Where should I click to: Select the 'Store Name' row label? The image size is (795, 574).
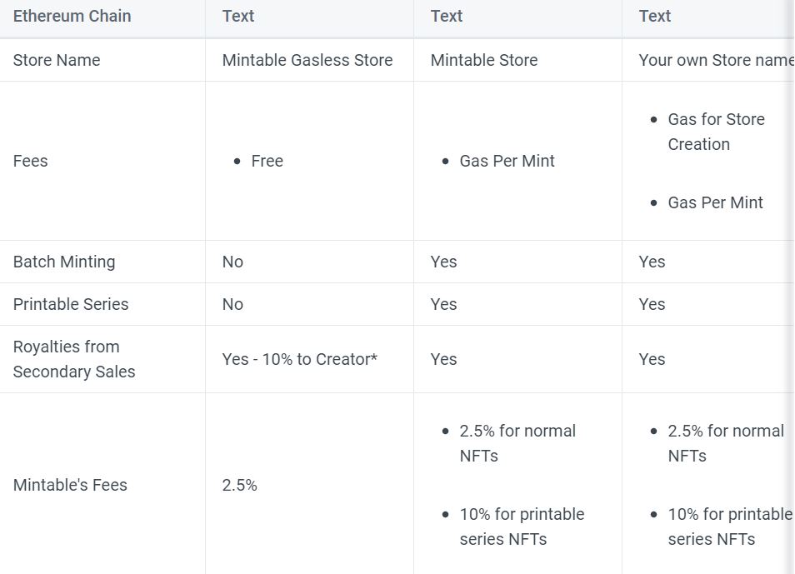(57, 60)
